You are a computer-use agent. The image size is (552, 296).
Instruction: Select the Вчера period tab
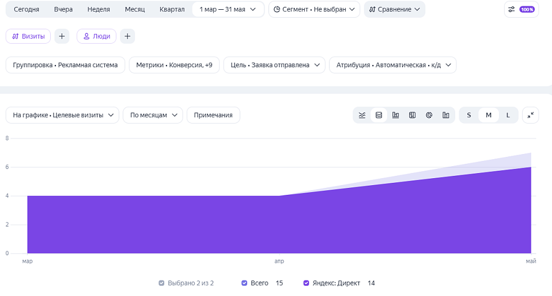coord(63,9)
